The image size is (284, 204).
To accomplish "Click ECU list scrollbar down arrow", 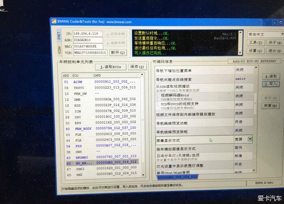I will [x=143, y=175].
